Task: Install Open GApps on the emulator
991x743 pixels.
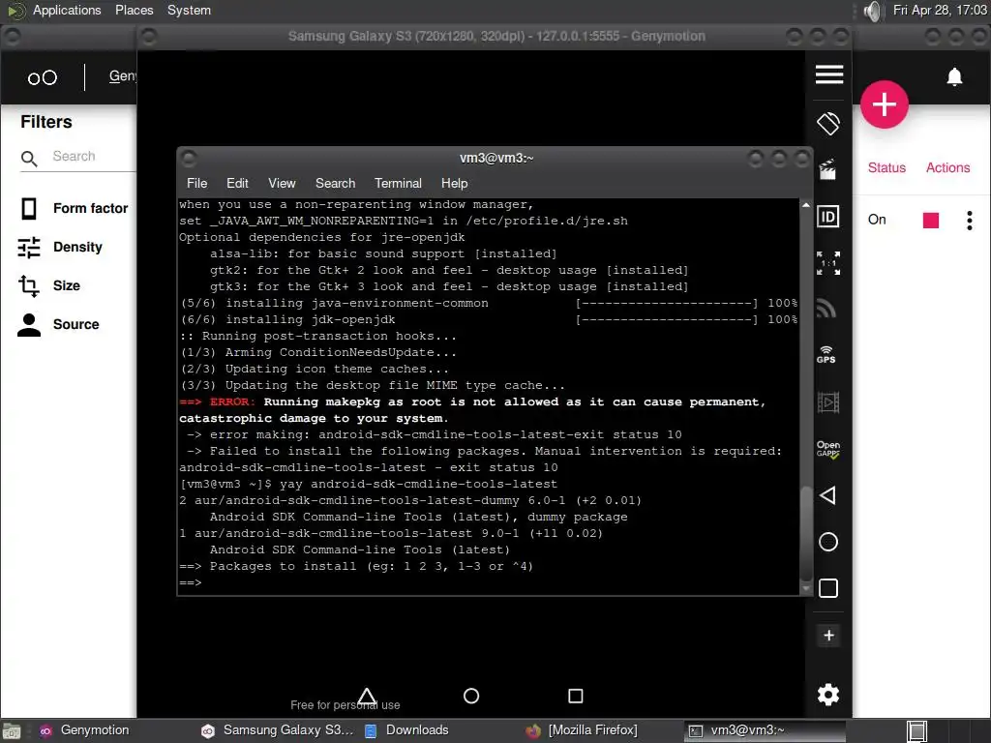Action: [828, 449]
